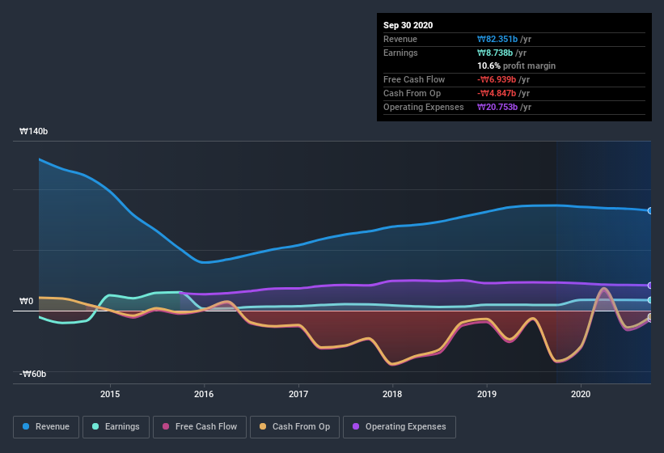The image size is (664, 453).
Task: Toggle the Cash From Op legend button
Action: (x=294, y=427)
